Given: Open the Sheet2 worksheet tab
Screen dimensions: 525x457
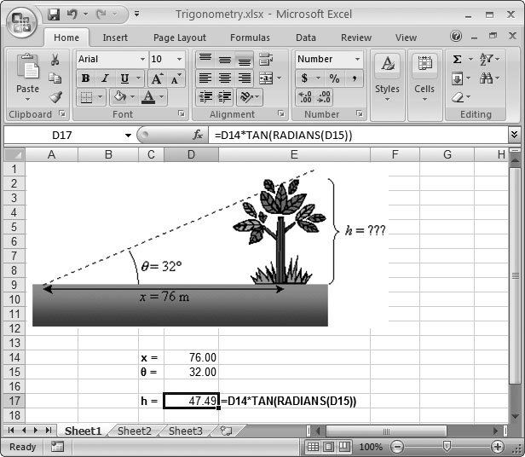Looking at the screenshot, I should click(x=134, y=431).
